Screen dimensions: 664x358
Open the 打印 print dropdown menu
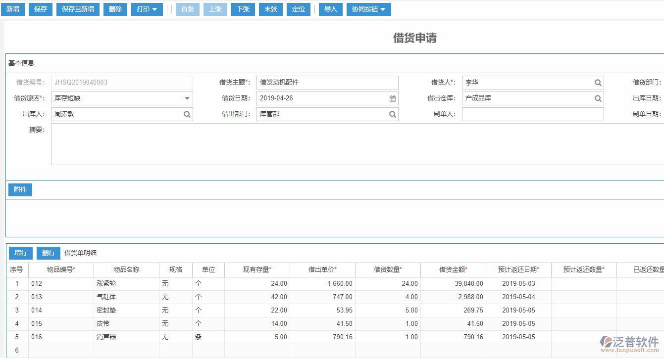tap(147, 9)
